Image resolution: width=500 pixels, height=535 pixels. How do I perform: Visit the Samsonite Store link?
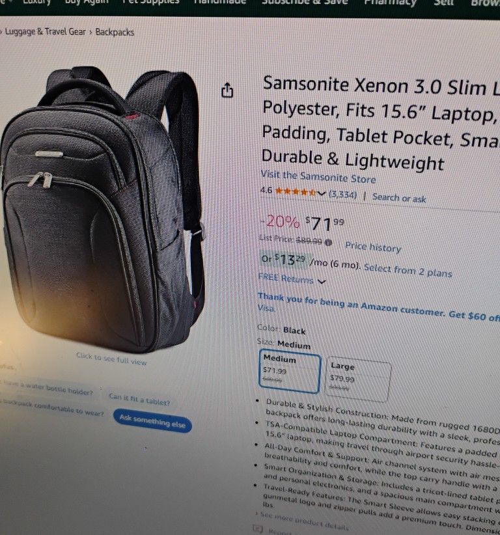[x=318, y=177]
